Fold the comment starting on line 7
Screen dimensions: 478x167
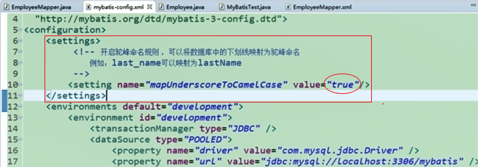[x=21, y=51]
